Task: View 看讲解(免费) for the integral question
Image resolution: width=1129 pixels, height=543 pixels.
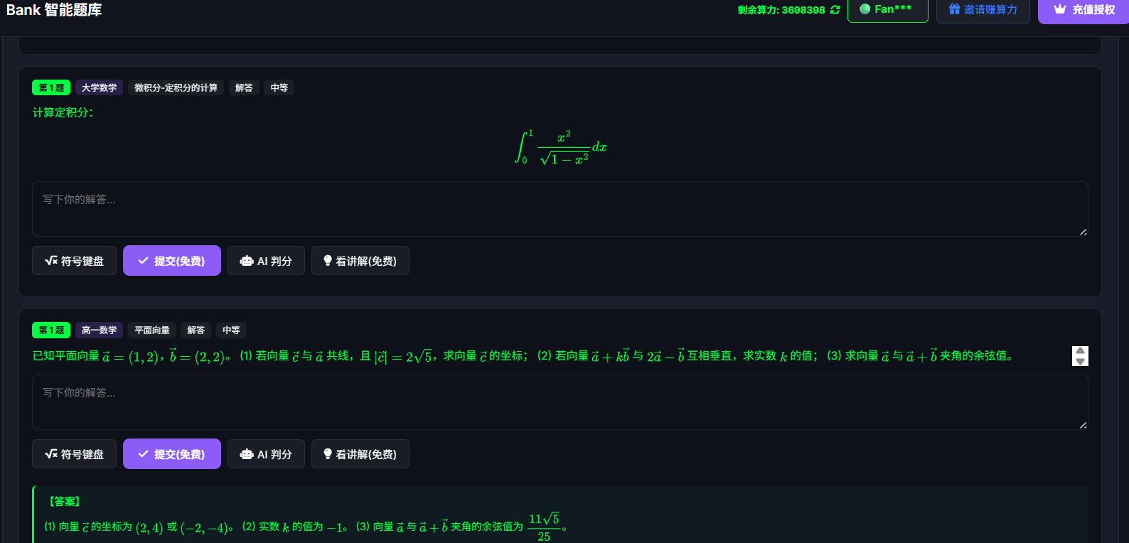Action: 360,261
